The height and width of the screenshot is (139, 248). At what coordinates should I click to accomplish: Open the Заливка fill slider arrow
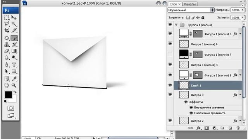coord(243,17)
